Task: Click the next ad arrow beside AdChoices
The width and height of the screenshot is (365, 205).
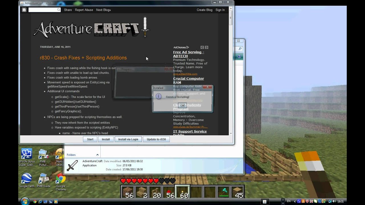Action: tap(206, 47)
